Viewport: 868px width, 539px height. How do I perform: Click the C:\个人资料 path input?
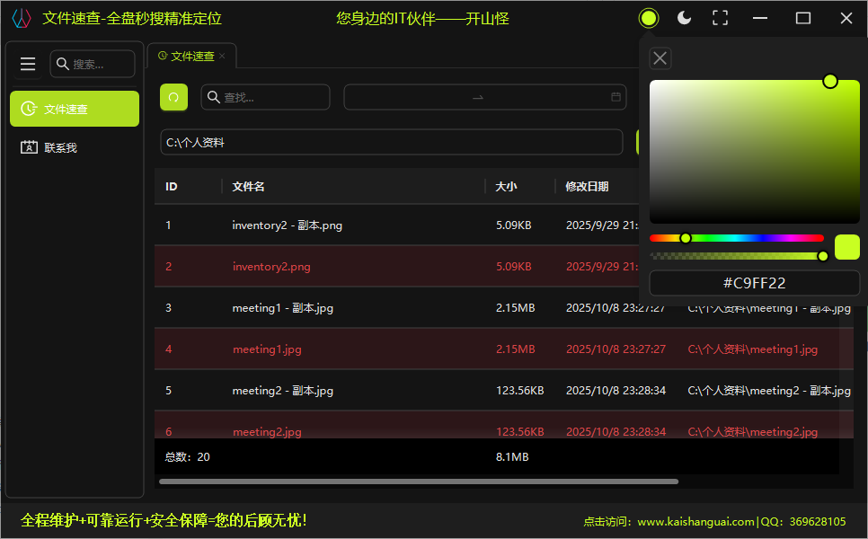point(392,142)
